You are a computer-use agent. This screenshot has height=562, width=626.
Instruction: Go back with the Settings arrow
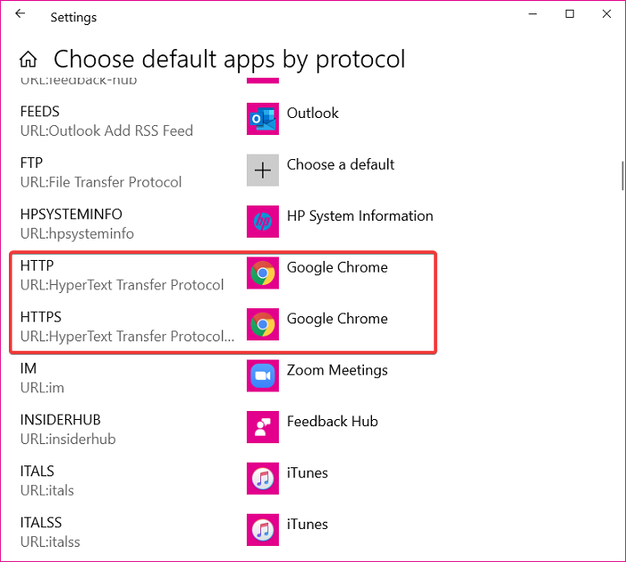(x=20, y=14)
